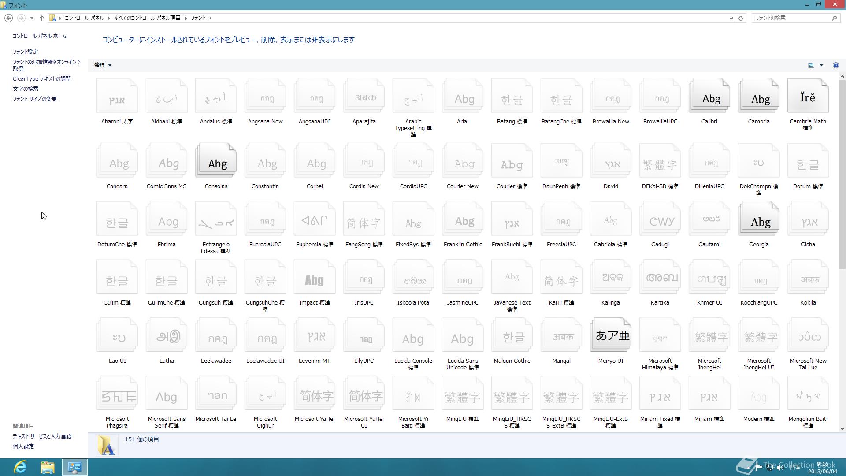
Task: Select the Gadugi font icon
Action: (x=660, y=219)
